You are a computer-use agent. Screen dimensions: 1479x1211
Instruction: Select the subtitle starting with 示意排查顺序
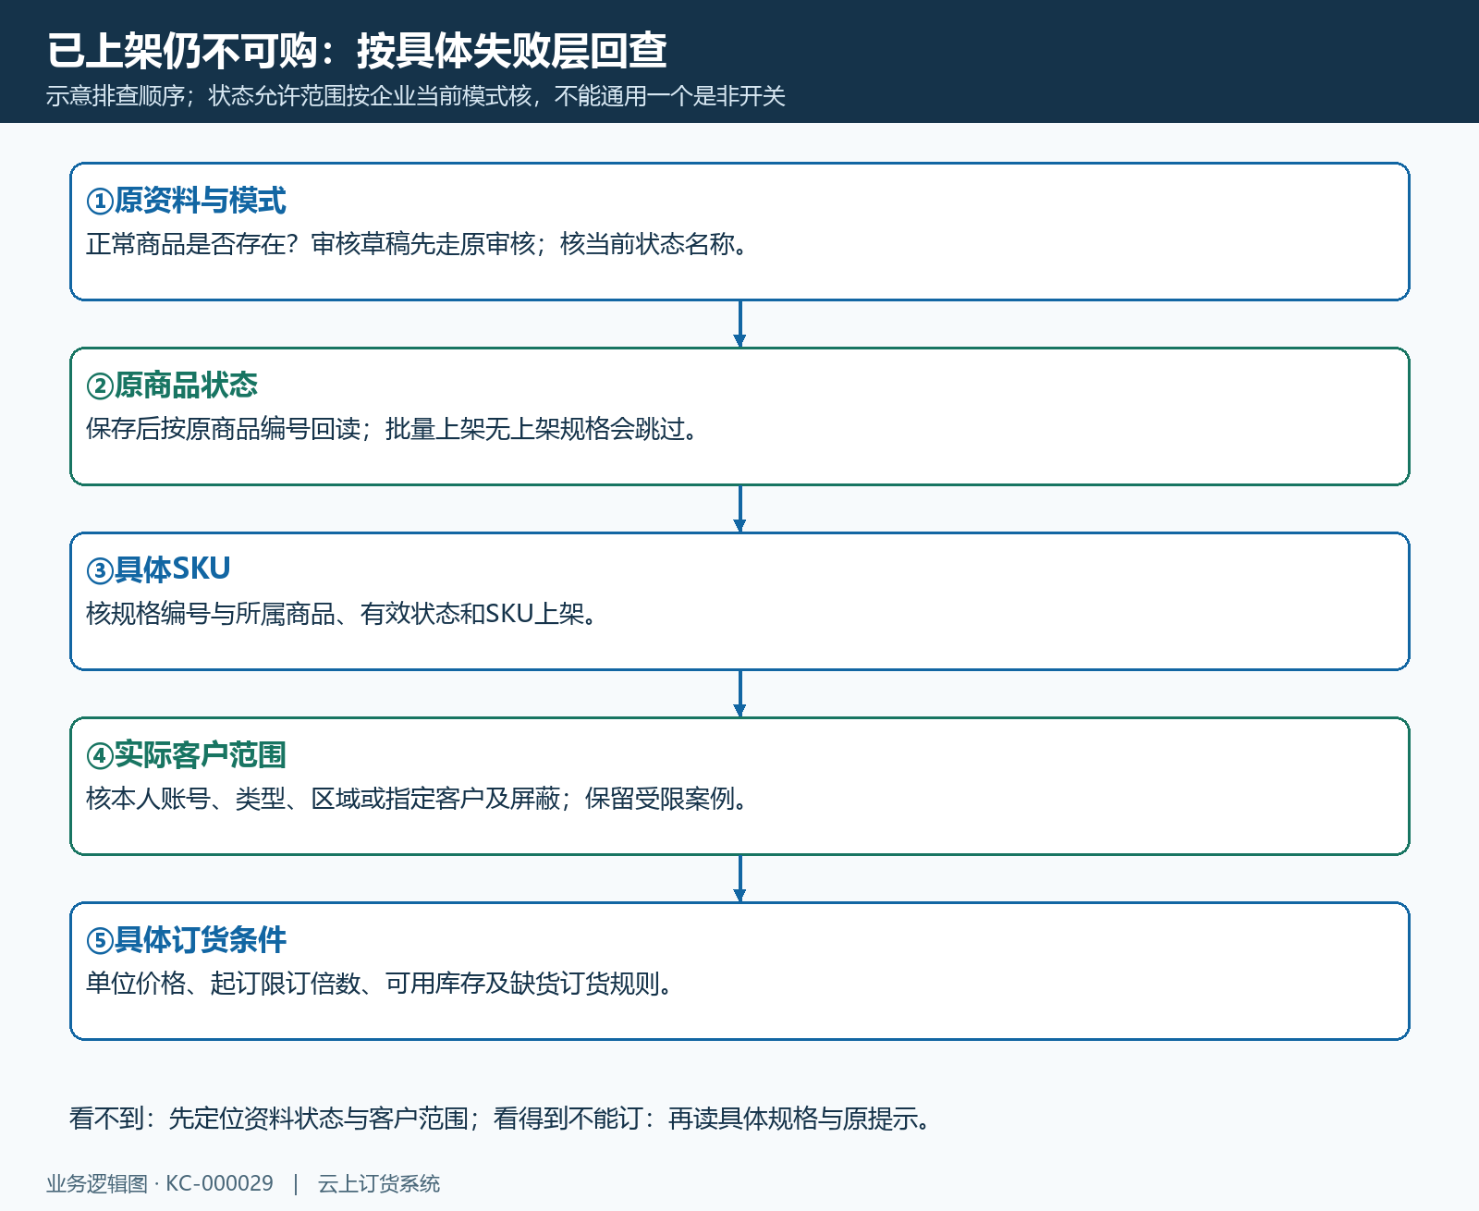click(x=416, y=96)
